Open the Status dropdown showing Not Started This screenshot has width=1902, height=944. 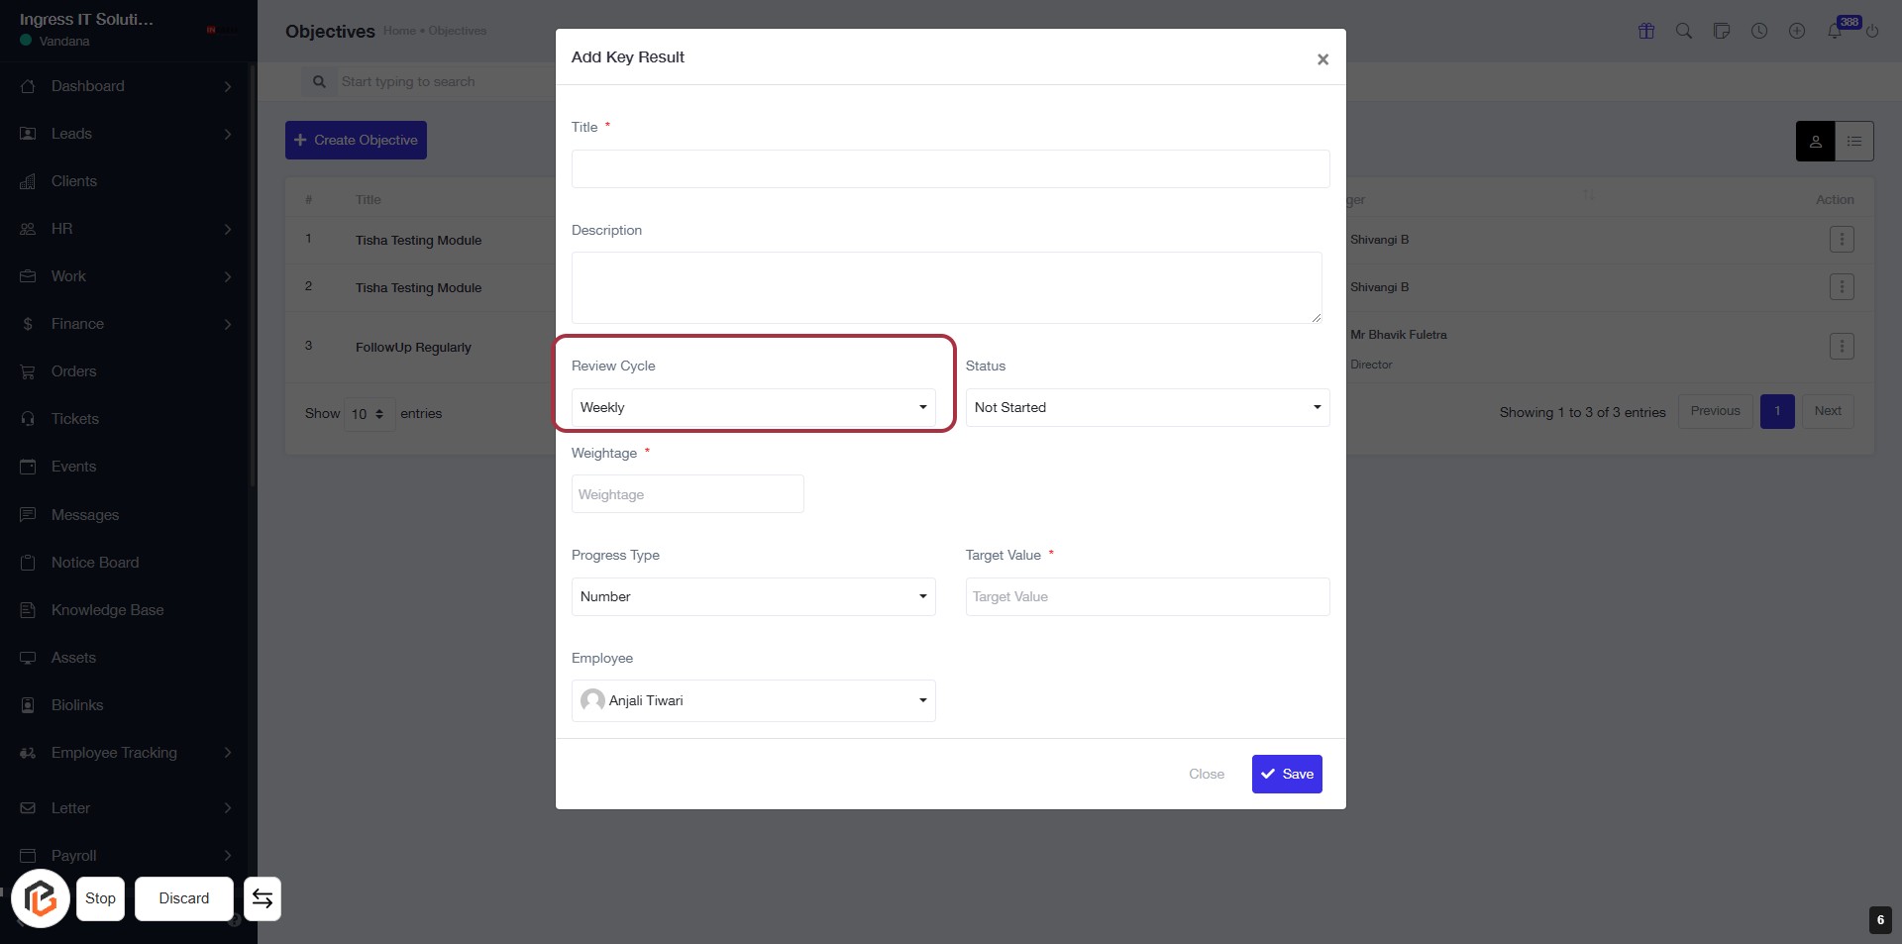(x=1147, y=407)
